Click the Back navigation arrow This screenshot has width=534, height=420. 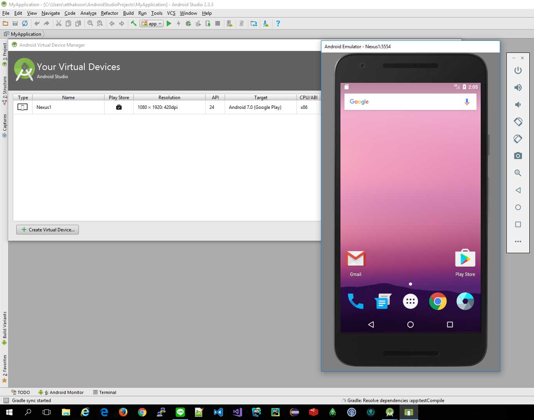coord(112,23)
